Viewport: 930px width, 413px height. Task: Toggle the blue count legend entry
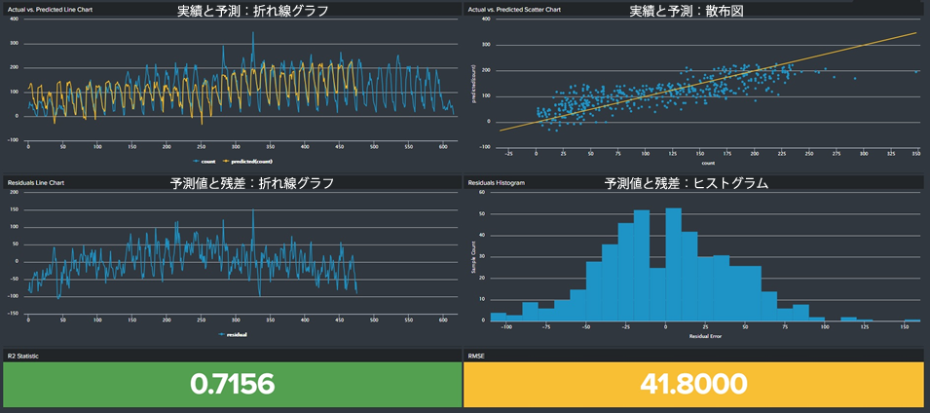(x=210, y=160)
